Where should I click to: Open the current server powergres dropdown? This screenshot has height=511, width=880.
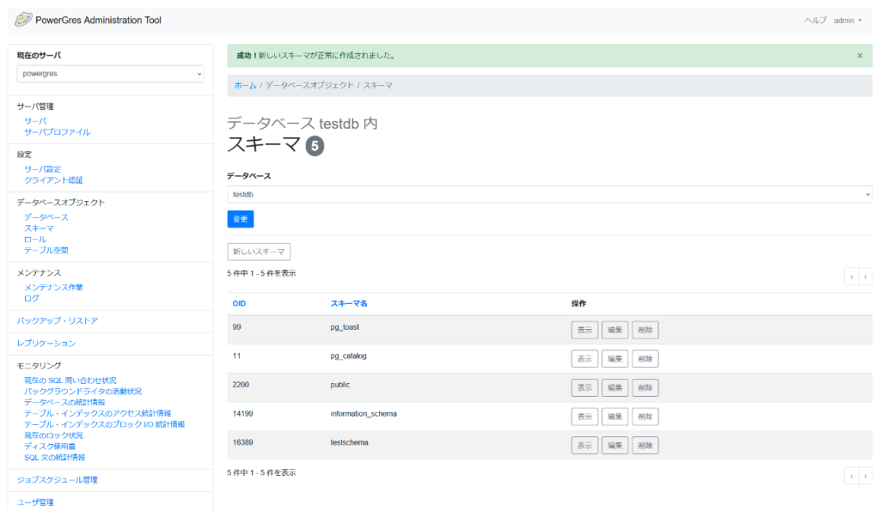point(110,74)
